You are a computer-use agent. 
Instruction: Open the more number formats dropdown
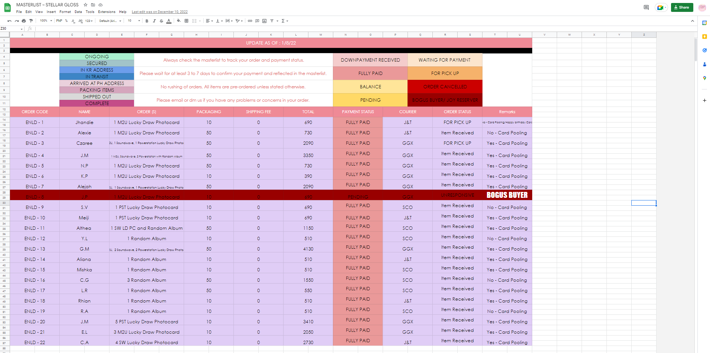click(89, 21)
